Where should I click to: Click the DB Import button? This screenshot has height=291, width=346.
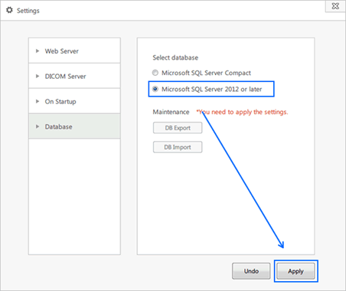[x=178, y=147]
